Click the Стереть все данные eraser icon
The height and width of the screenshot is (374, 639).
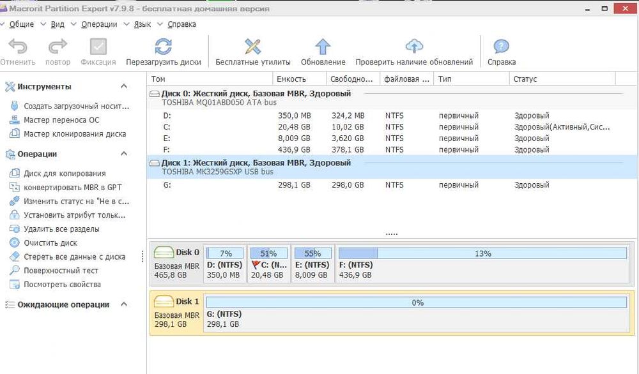(14, 257)
